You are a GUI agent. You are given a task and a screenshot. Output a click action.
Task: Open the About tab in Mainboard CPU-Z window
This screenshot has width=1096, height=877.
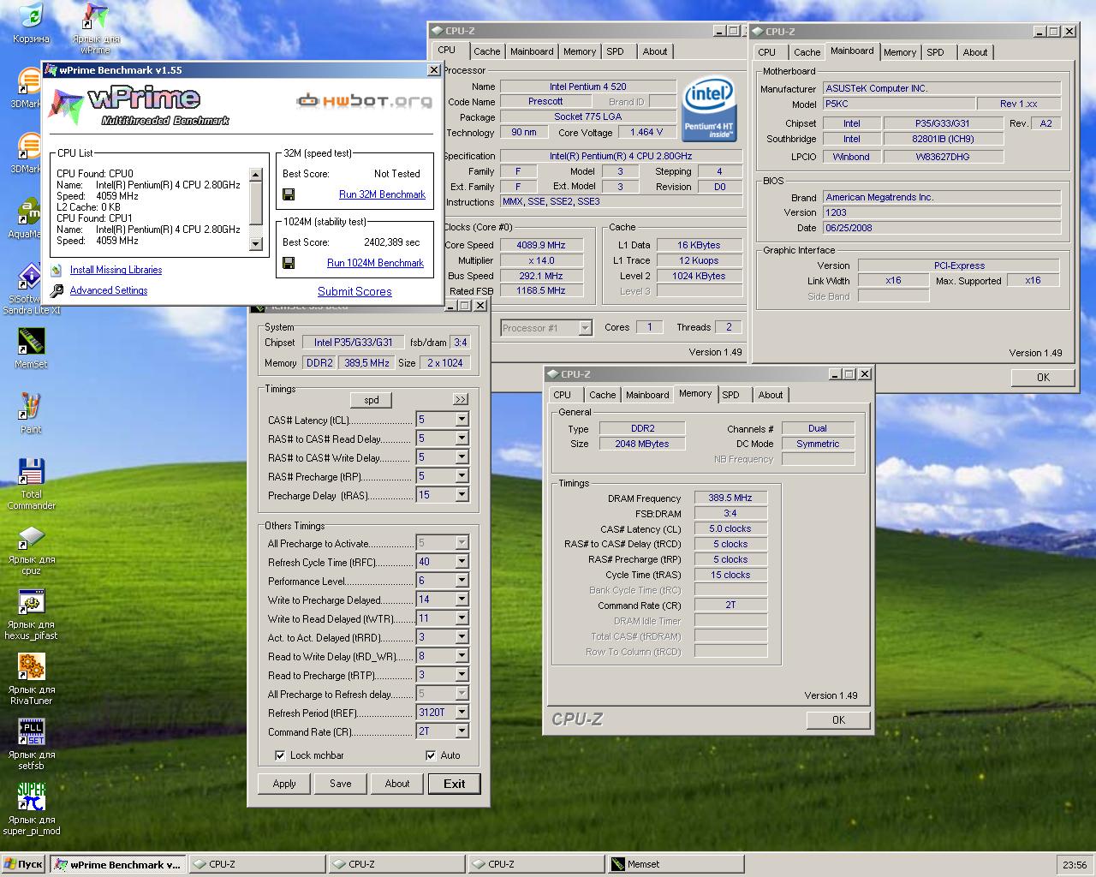pyautogui.click(x=974, y=52)
